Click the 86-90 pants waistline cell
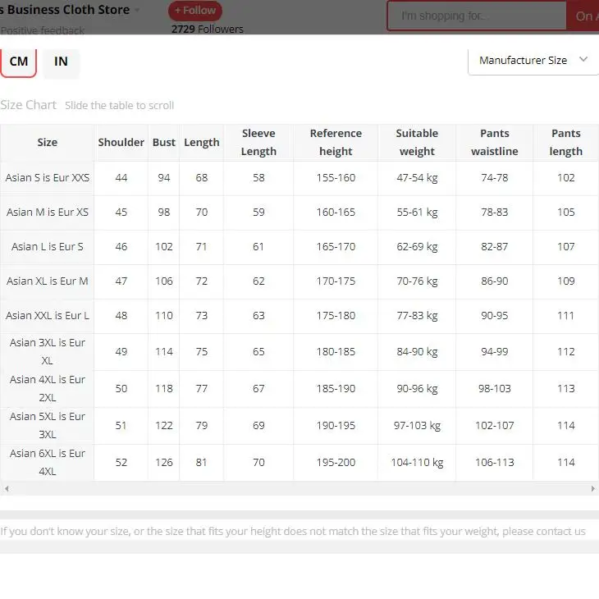The image size is (599, 599). 494,281
